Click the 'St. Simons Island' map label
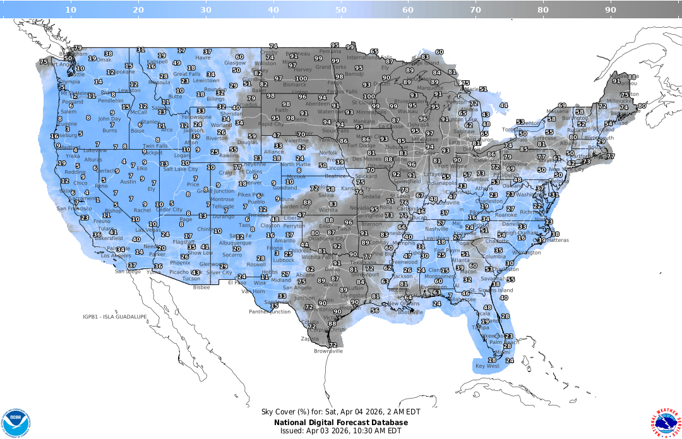682x439 pixels. 491,290
